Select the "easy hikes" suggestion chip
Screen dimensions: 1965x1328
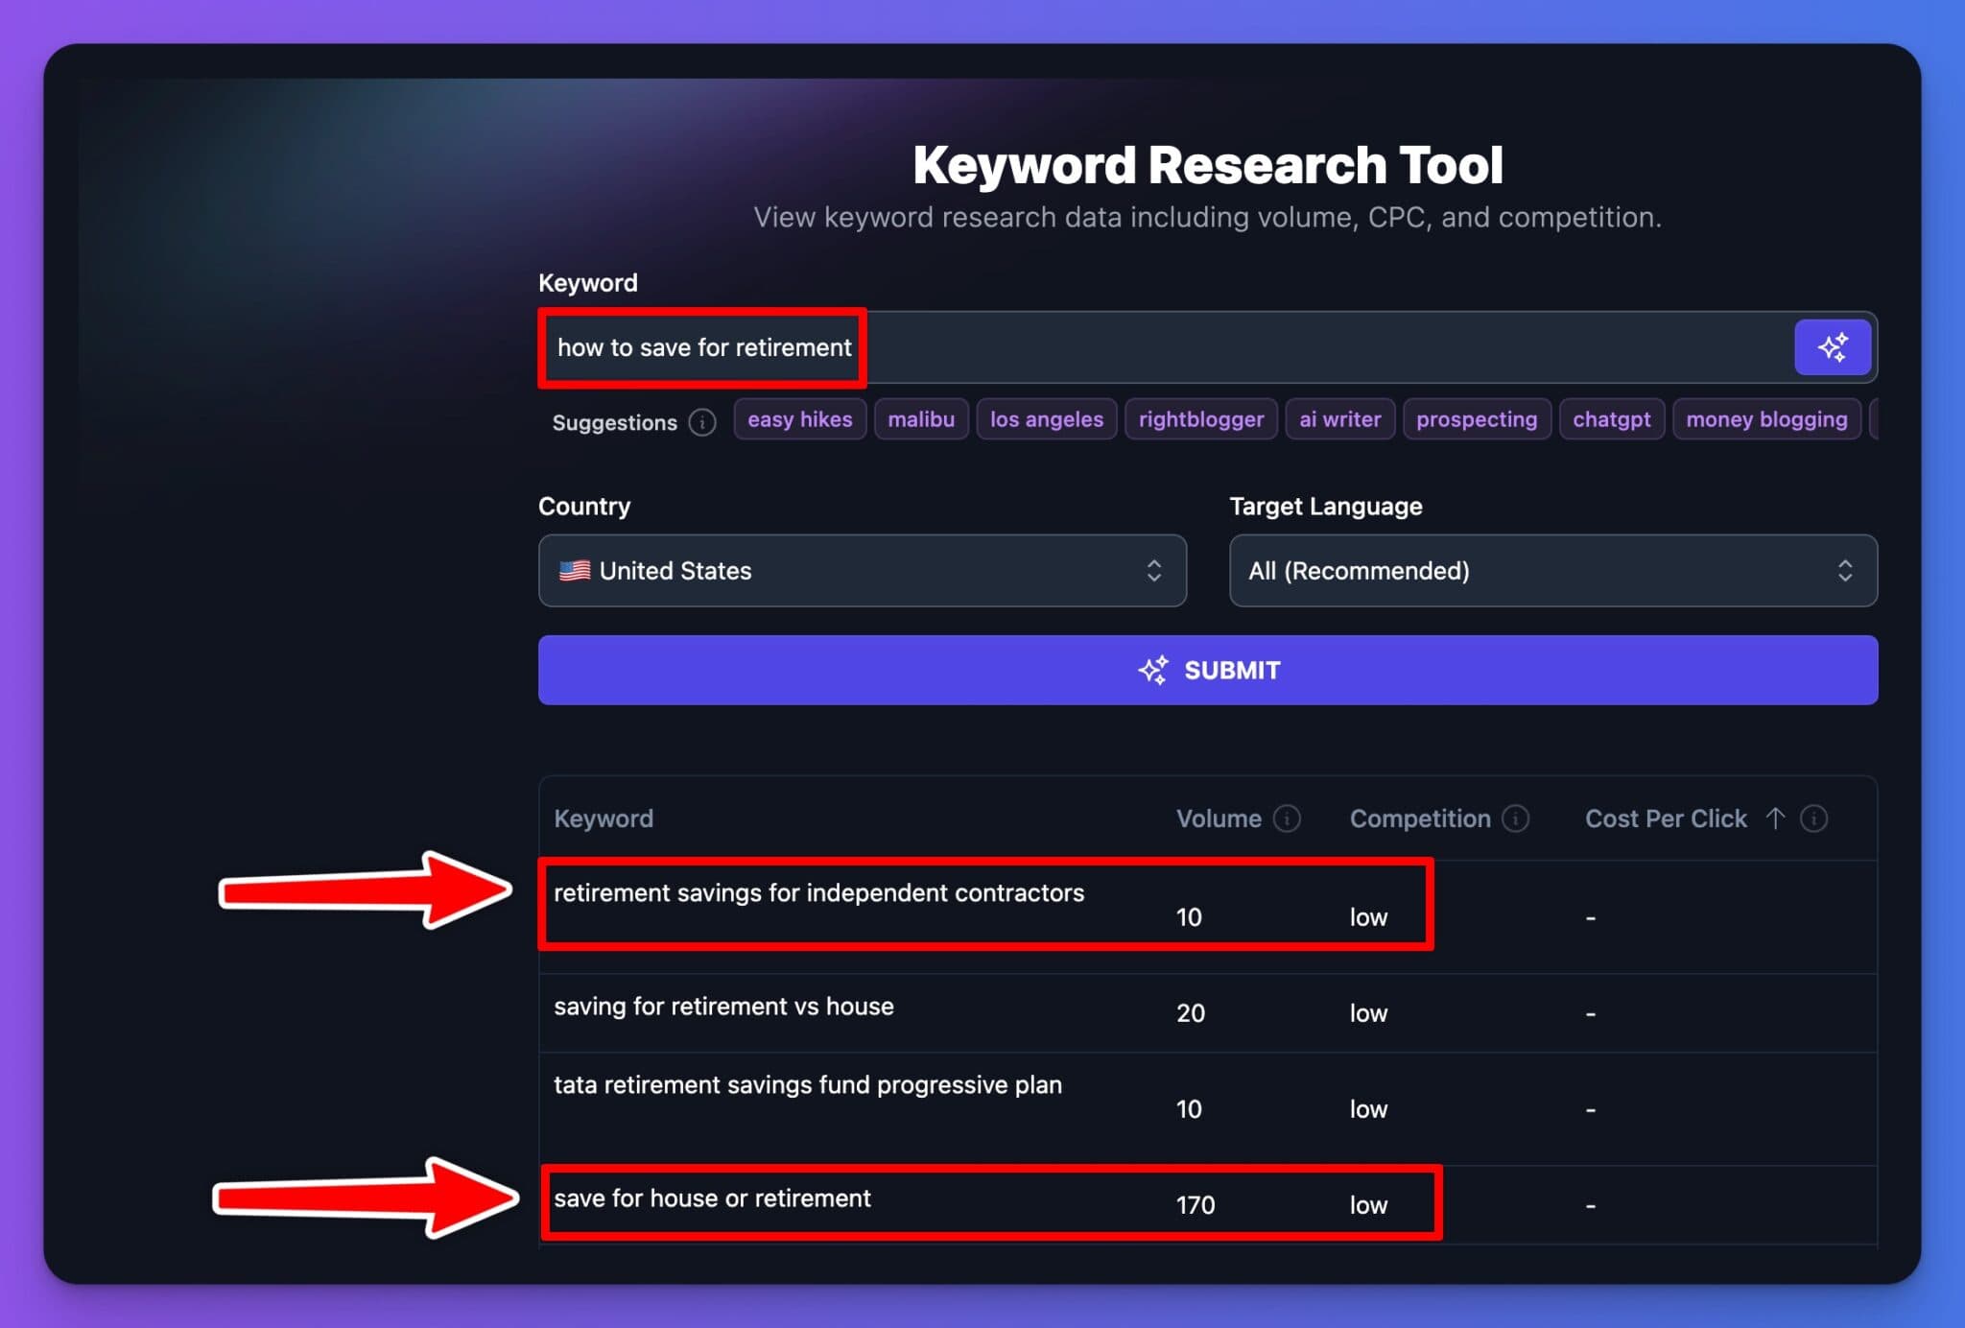pos(799,419)
